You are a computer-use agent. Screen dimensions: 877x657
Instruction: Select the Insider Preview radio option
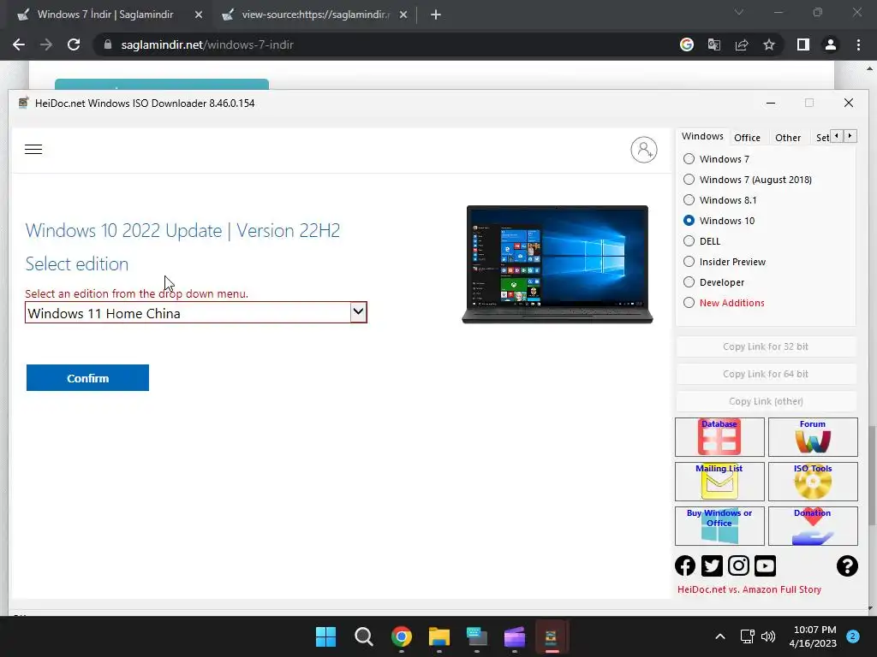coord(689,262)
